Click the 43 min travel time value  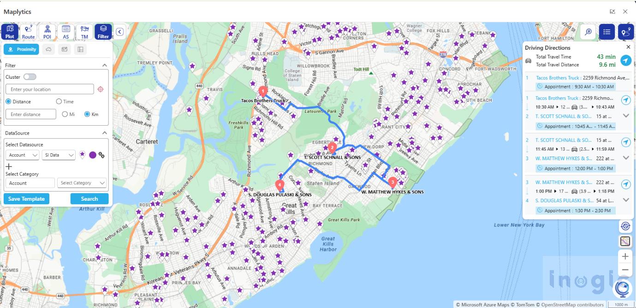coord(606,57)
